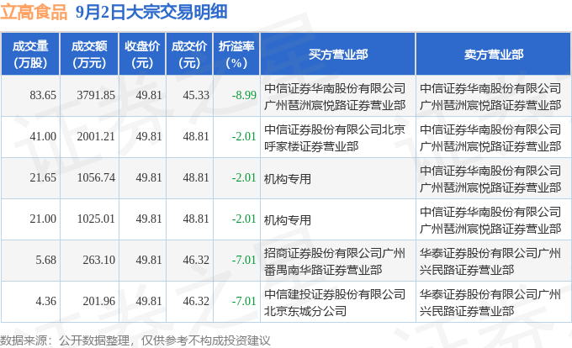The width and height of the screenshot is (572, 348).
Task: Select the amount cell 263.10
Action: pyautogui.click(x=99, y=261)
